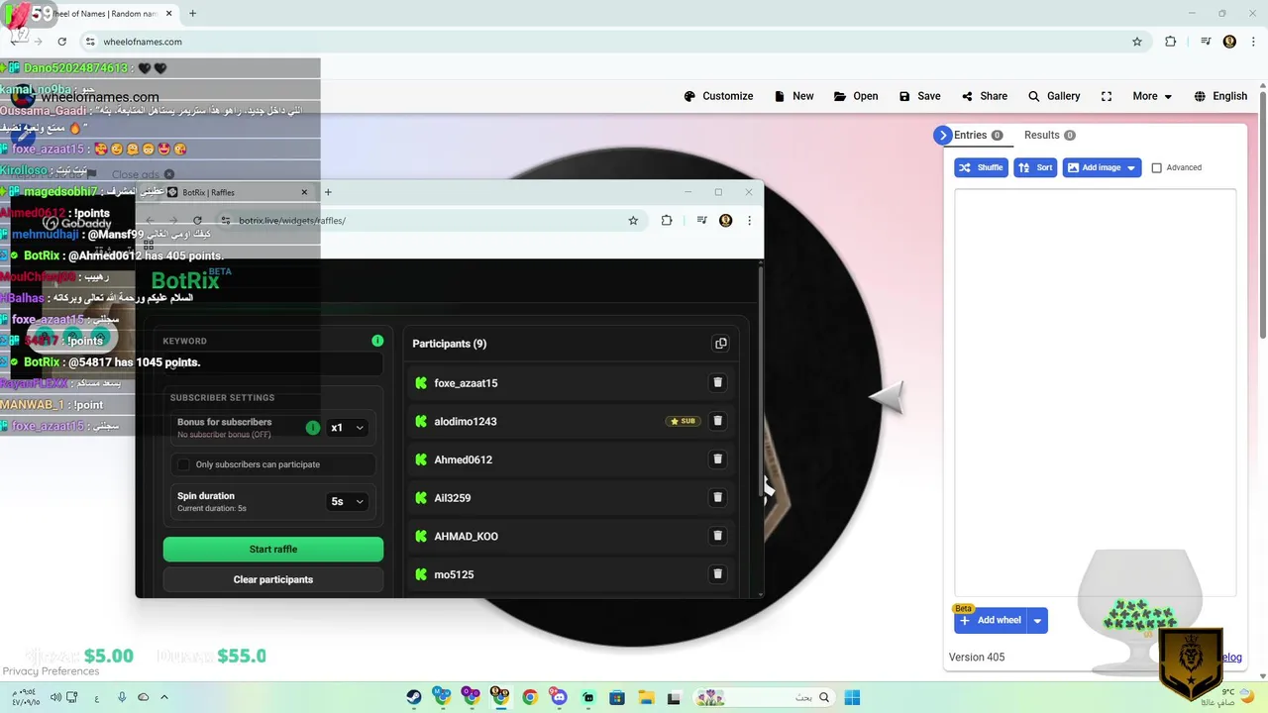Open Customize wheel options
This screenshot has height=713, width=1268.
point(718,96)
